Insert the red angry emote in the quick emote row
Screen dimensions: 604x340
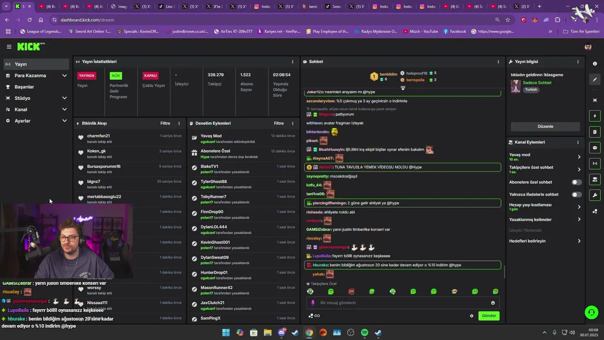click(x=351, y=291)
